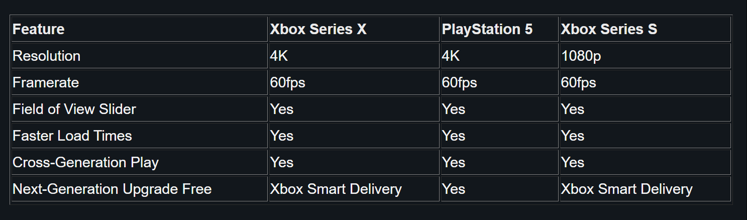Viewport: 747px width, 220px height.
Task: Click the Cross-Generation Play row label
Action: 85,162
